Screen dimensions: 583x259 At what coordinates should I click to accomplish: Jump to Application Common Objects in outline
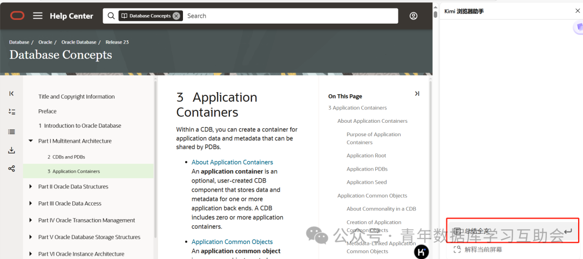tap(372, 195)
